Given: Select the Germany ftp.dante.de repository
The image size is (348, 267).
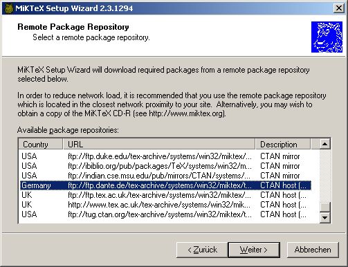Looking at the screenshot, I should (165, 185).
